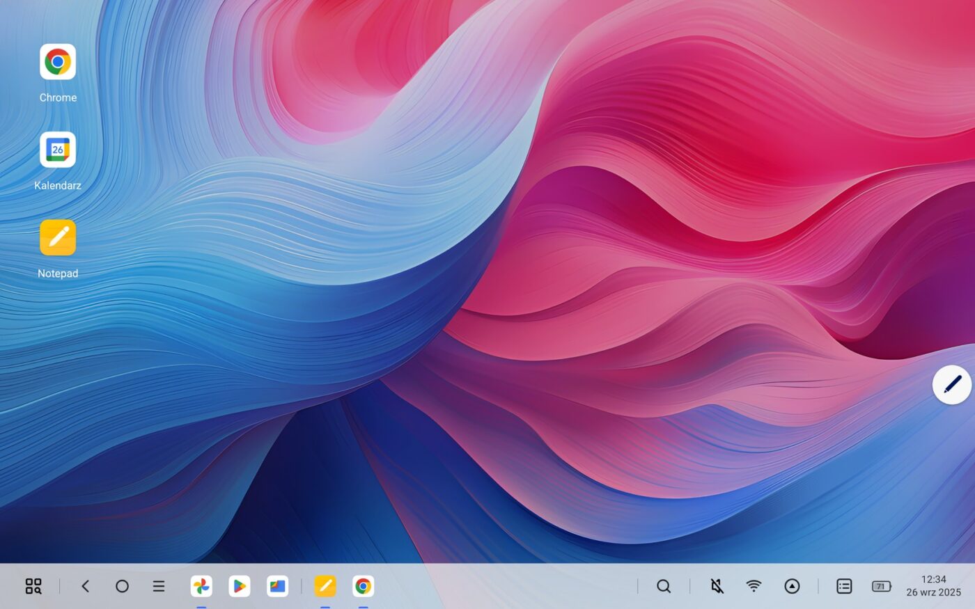The image size is (975, 609).
Task: Unmute sound via the muted bell icon
Action: 717,586
